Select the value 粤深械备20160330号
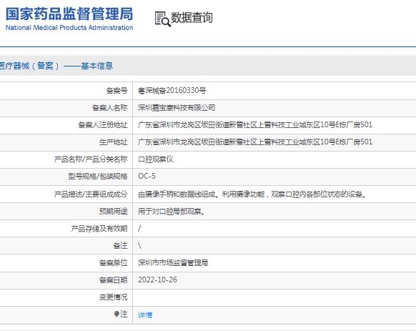The width and height of the screenshot is (416, 331). (172, 91)
